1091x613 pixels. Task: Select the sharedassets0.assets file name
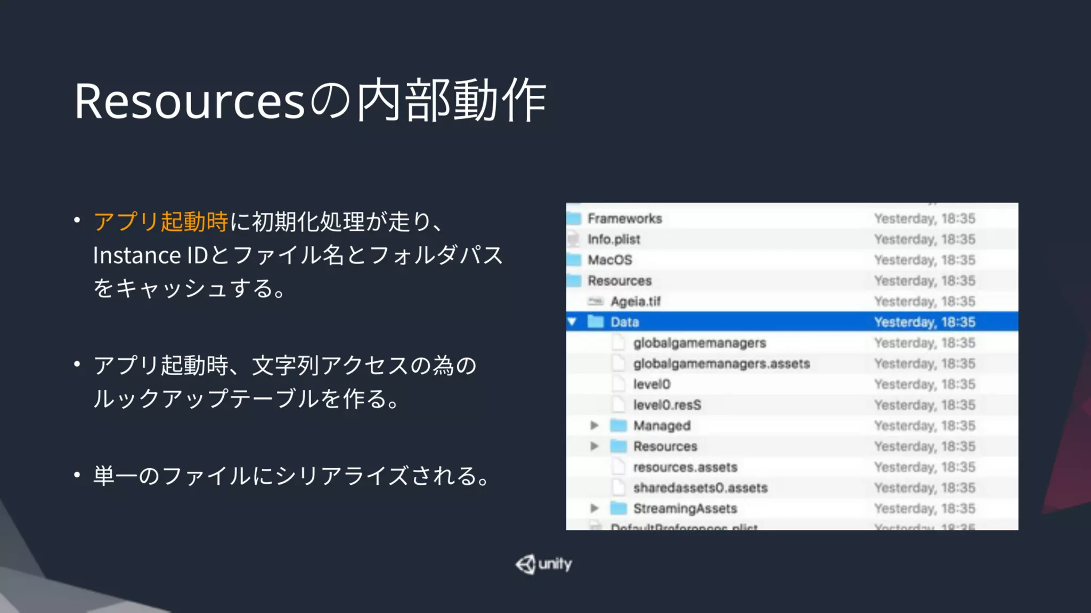(700, 488)
